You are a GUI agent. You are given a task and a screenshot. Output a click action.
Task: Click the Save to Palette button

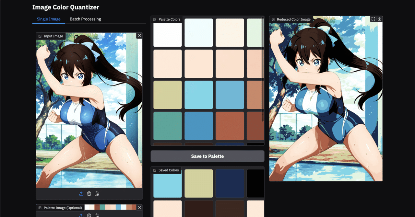point(207,156)
